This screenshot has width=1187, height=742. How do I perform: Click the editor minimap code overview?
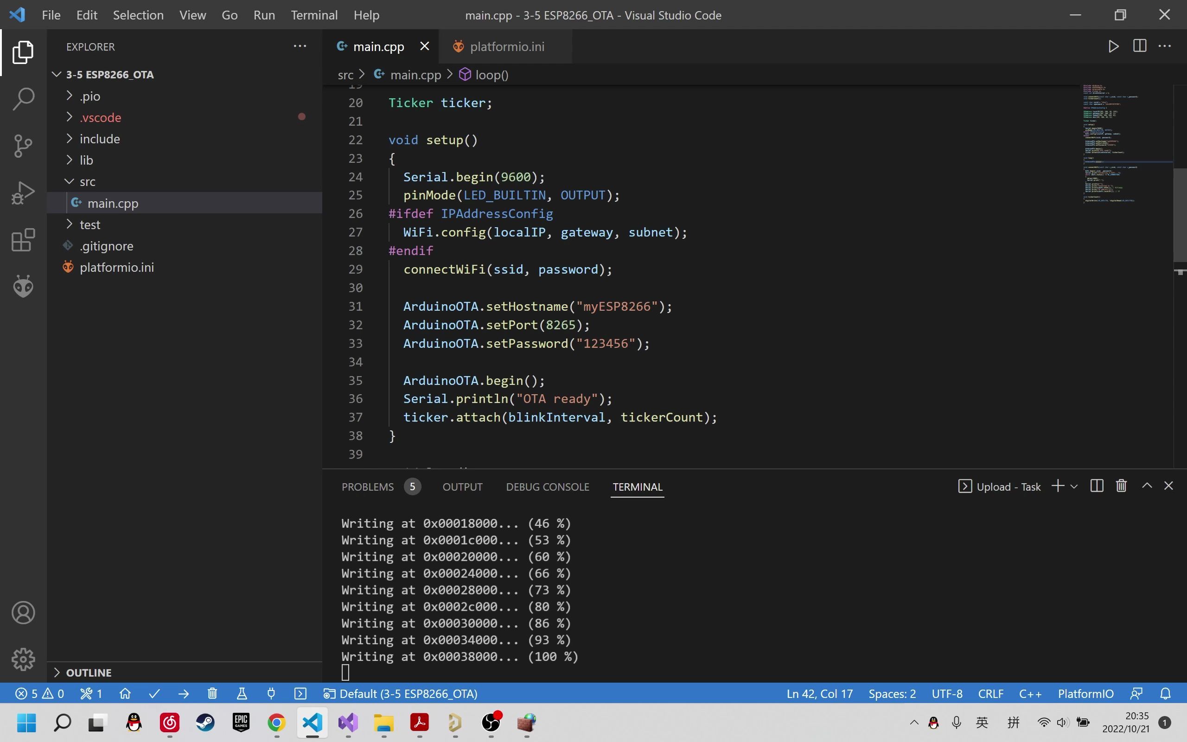pyautogui.click(x=1127, y=145)
